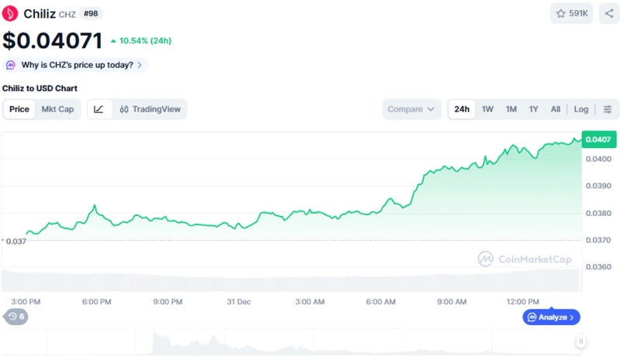Viewport: 620px width, 356px height.
Task: Select the Price chart toggle
Action: pyautogui.click(x=19, y=109)
